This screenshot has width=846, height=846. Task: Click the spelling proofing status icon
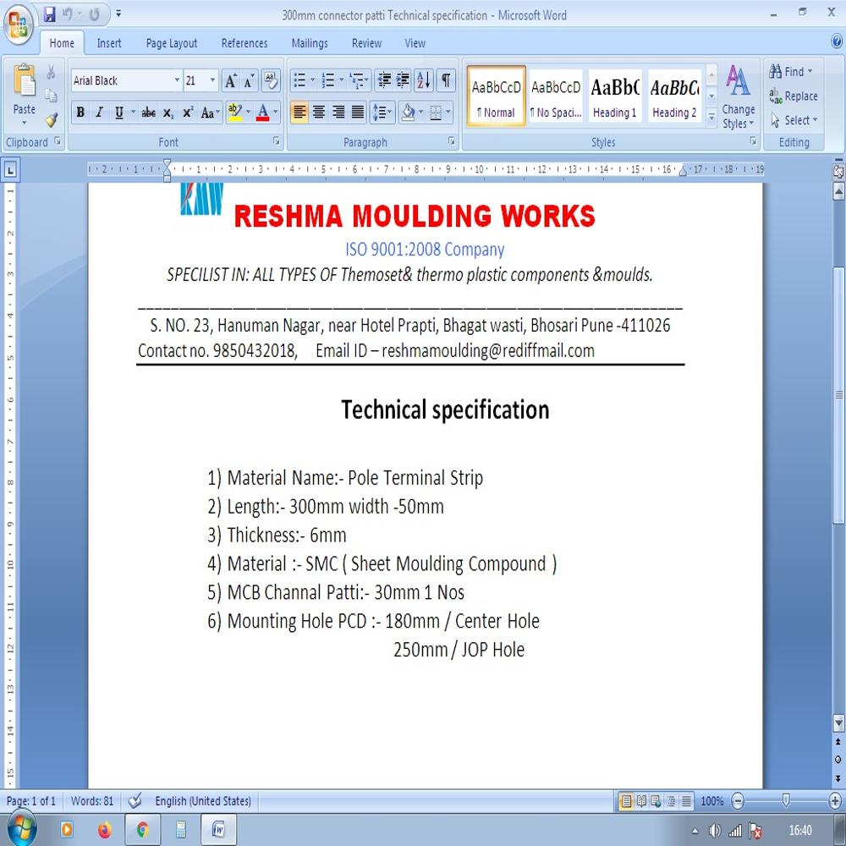135,800
